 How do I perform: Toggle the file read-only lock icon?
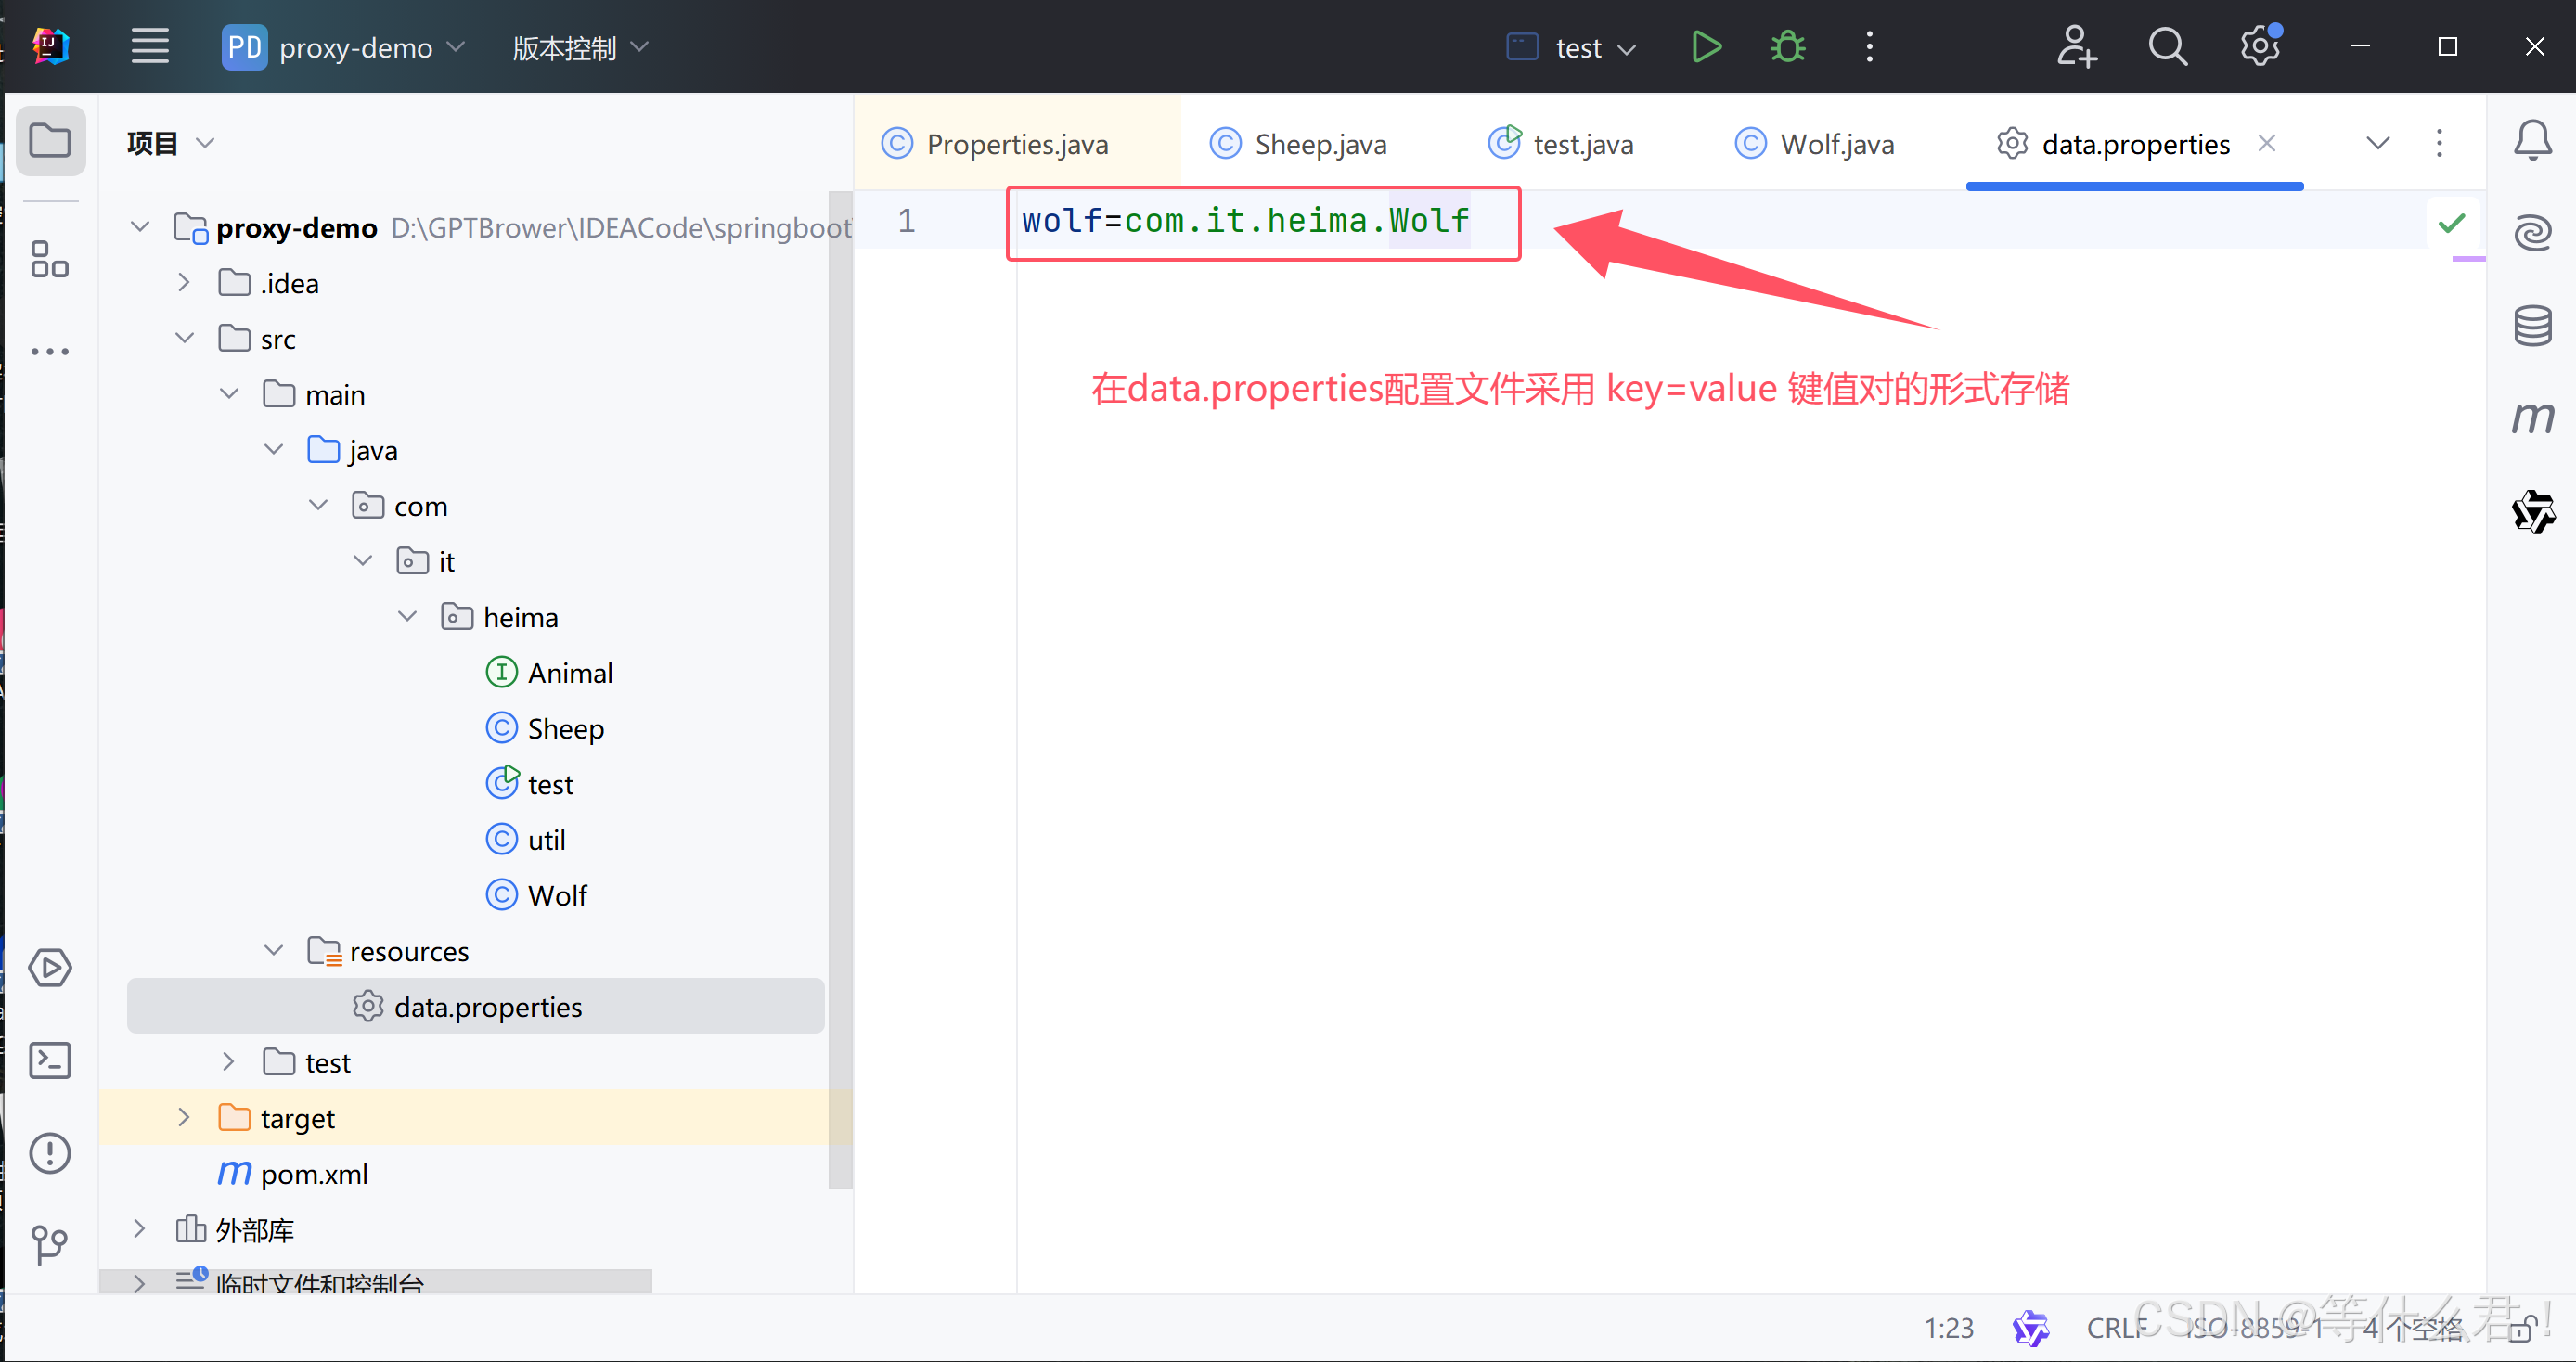pyautogui.click(x=2523, y=1329)
